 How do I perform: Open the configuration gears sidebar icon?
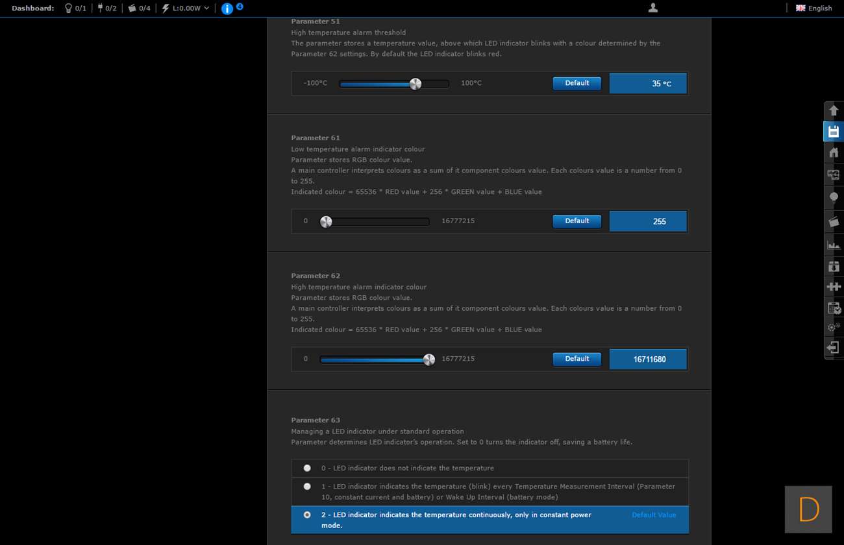(834, 328)
